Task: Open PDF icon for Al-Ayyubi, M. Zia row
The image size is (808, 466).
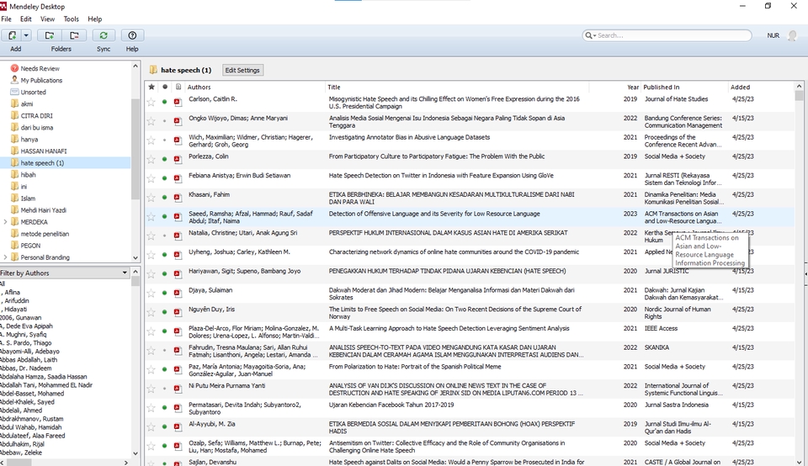Action: 178,426
